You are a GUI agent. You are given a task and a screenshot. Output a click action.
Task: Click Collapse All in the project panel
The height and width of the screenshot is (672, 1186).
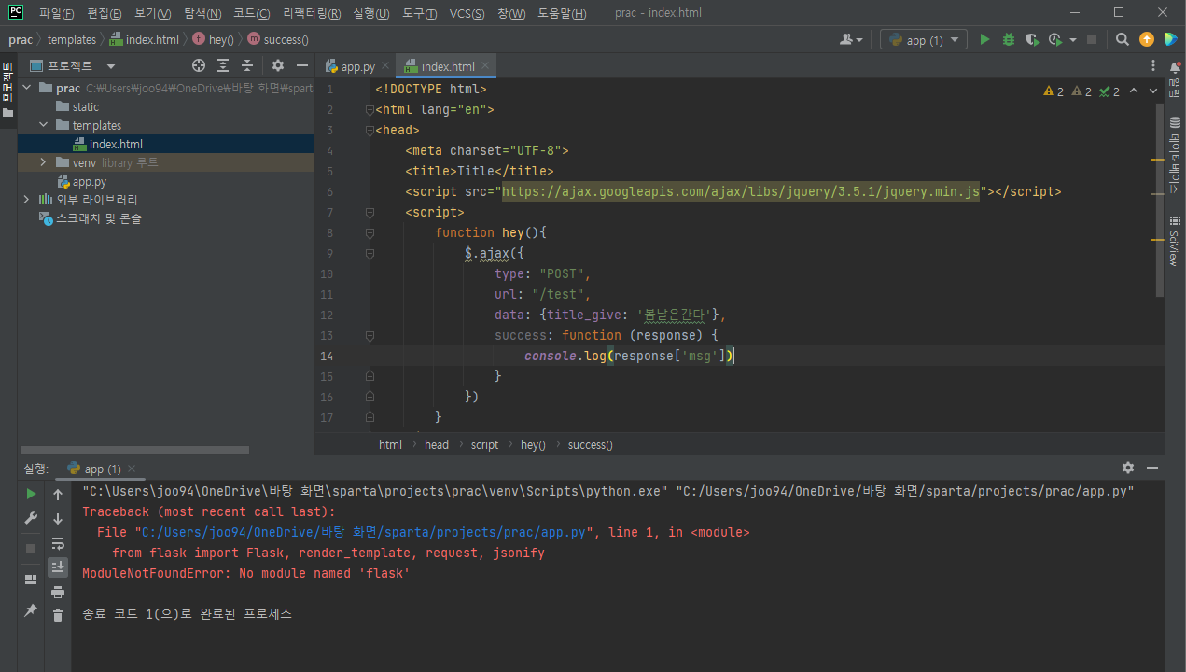[x=247, y=65]
